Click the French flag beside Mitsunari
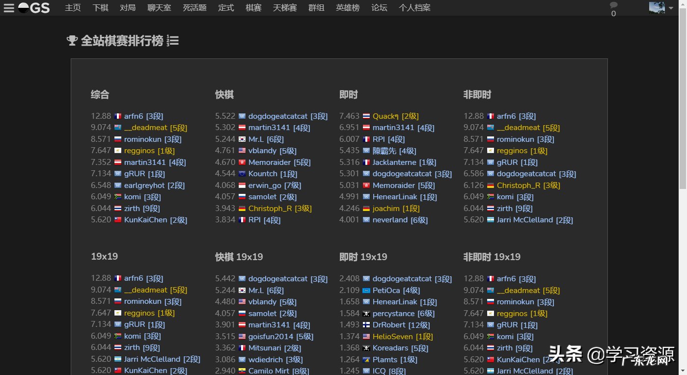Viewport: 687px width, 375px height. 242,348
